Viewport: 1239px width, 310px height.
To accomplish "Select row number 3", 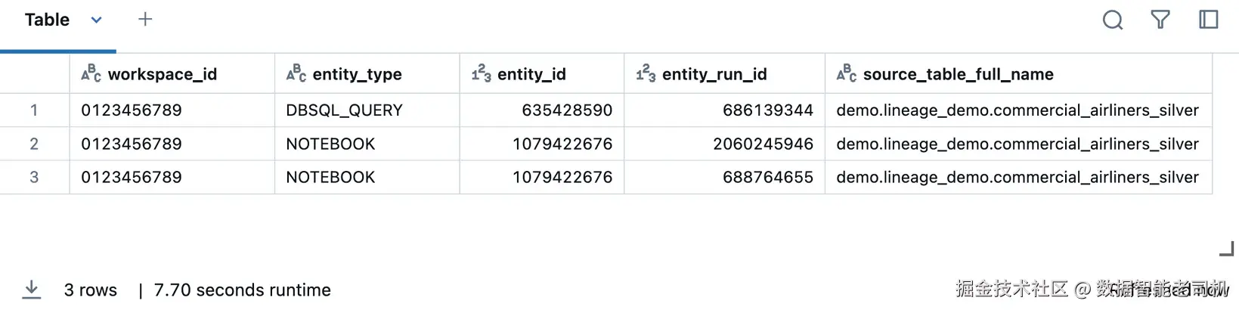I will pyautogui.click(x=34, y=177).
